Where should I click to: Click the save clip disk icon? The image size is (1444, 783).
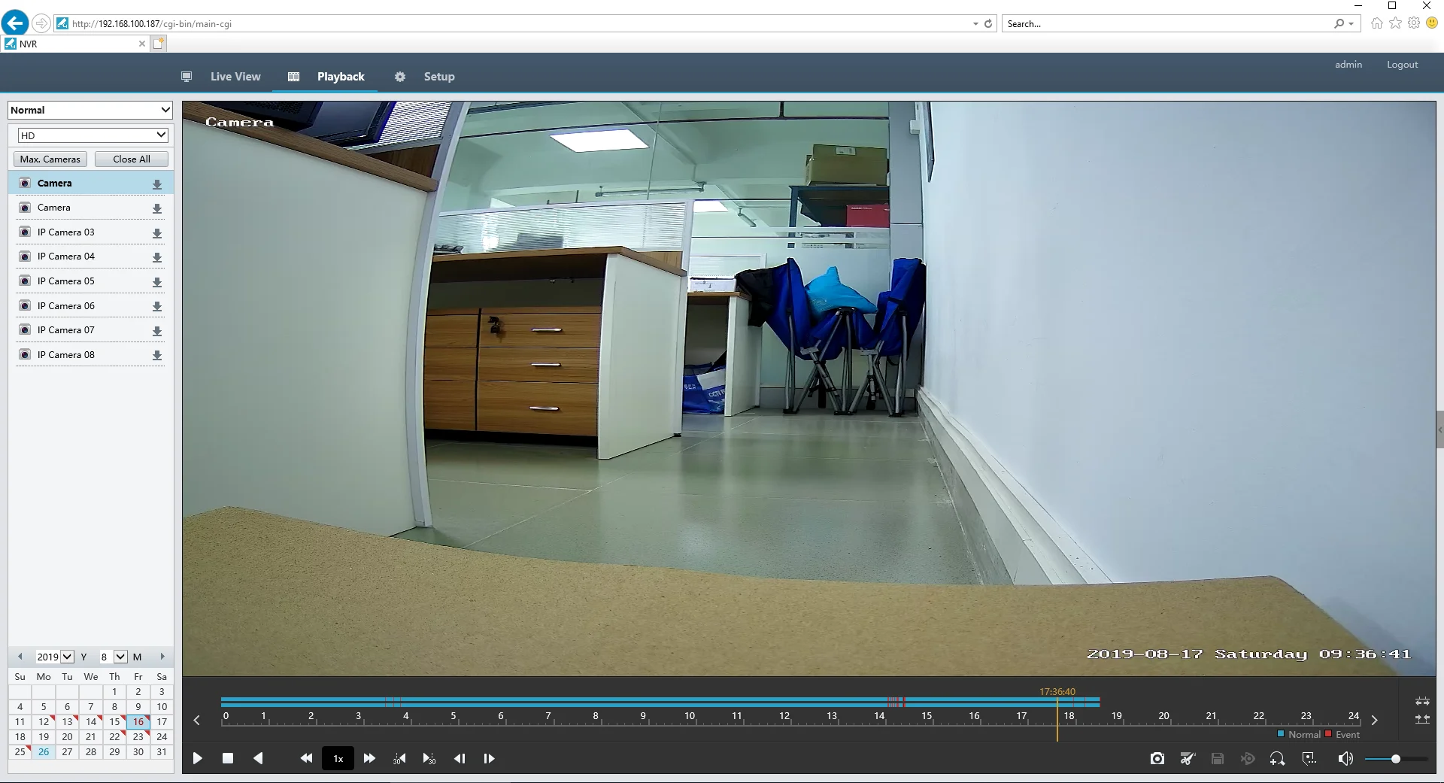point(1218,758)
